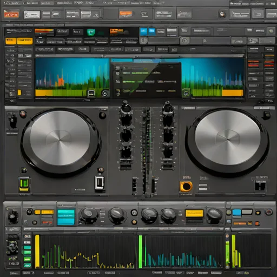The image size is (277, 277).
Task: Click the dark round button at left deck's top-right
Action: click(102, 115)
